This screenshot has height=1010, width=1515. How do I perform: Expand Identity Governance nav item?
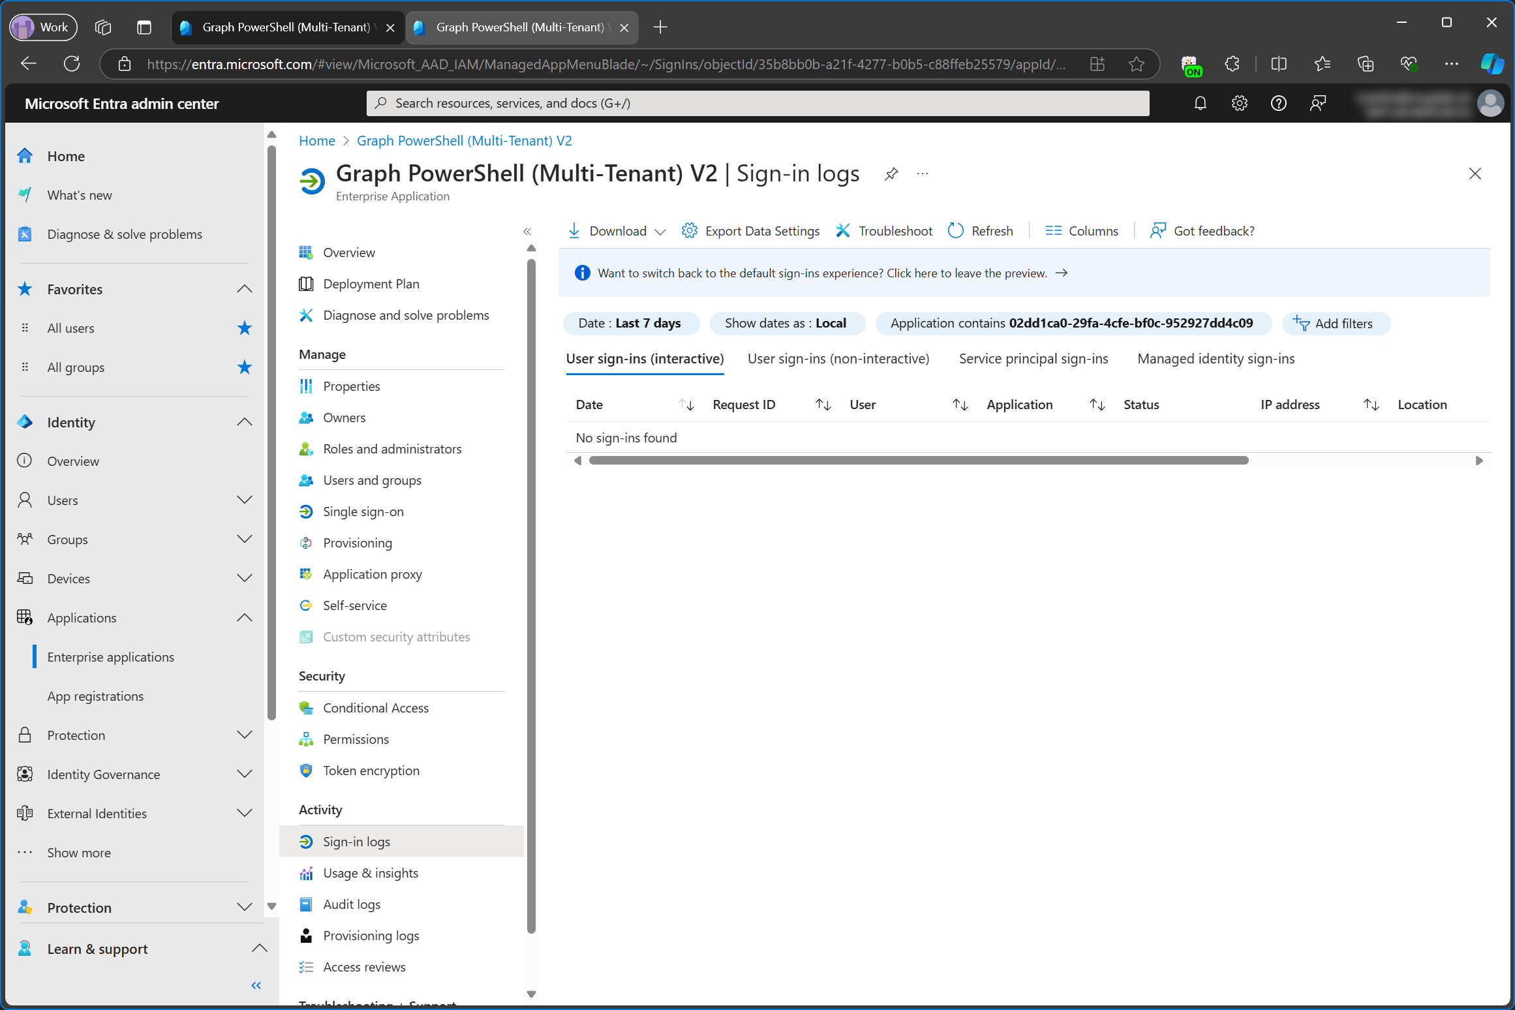pyautogui.click(x=245, y=774)
